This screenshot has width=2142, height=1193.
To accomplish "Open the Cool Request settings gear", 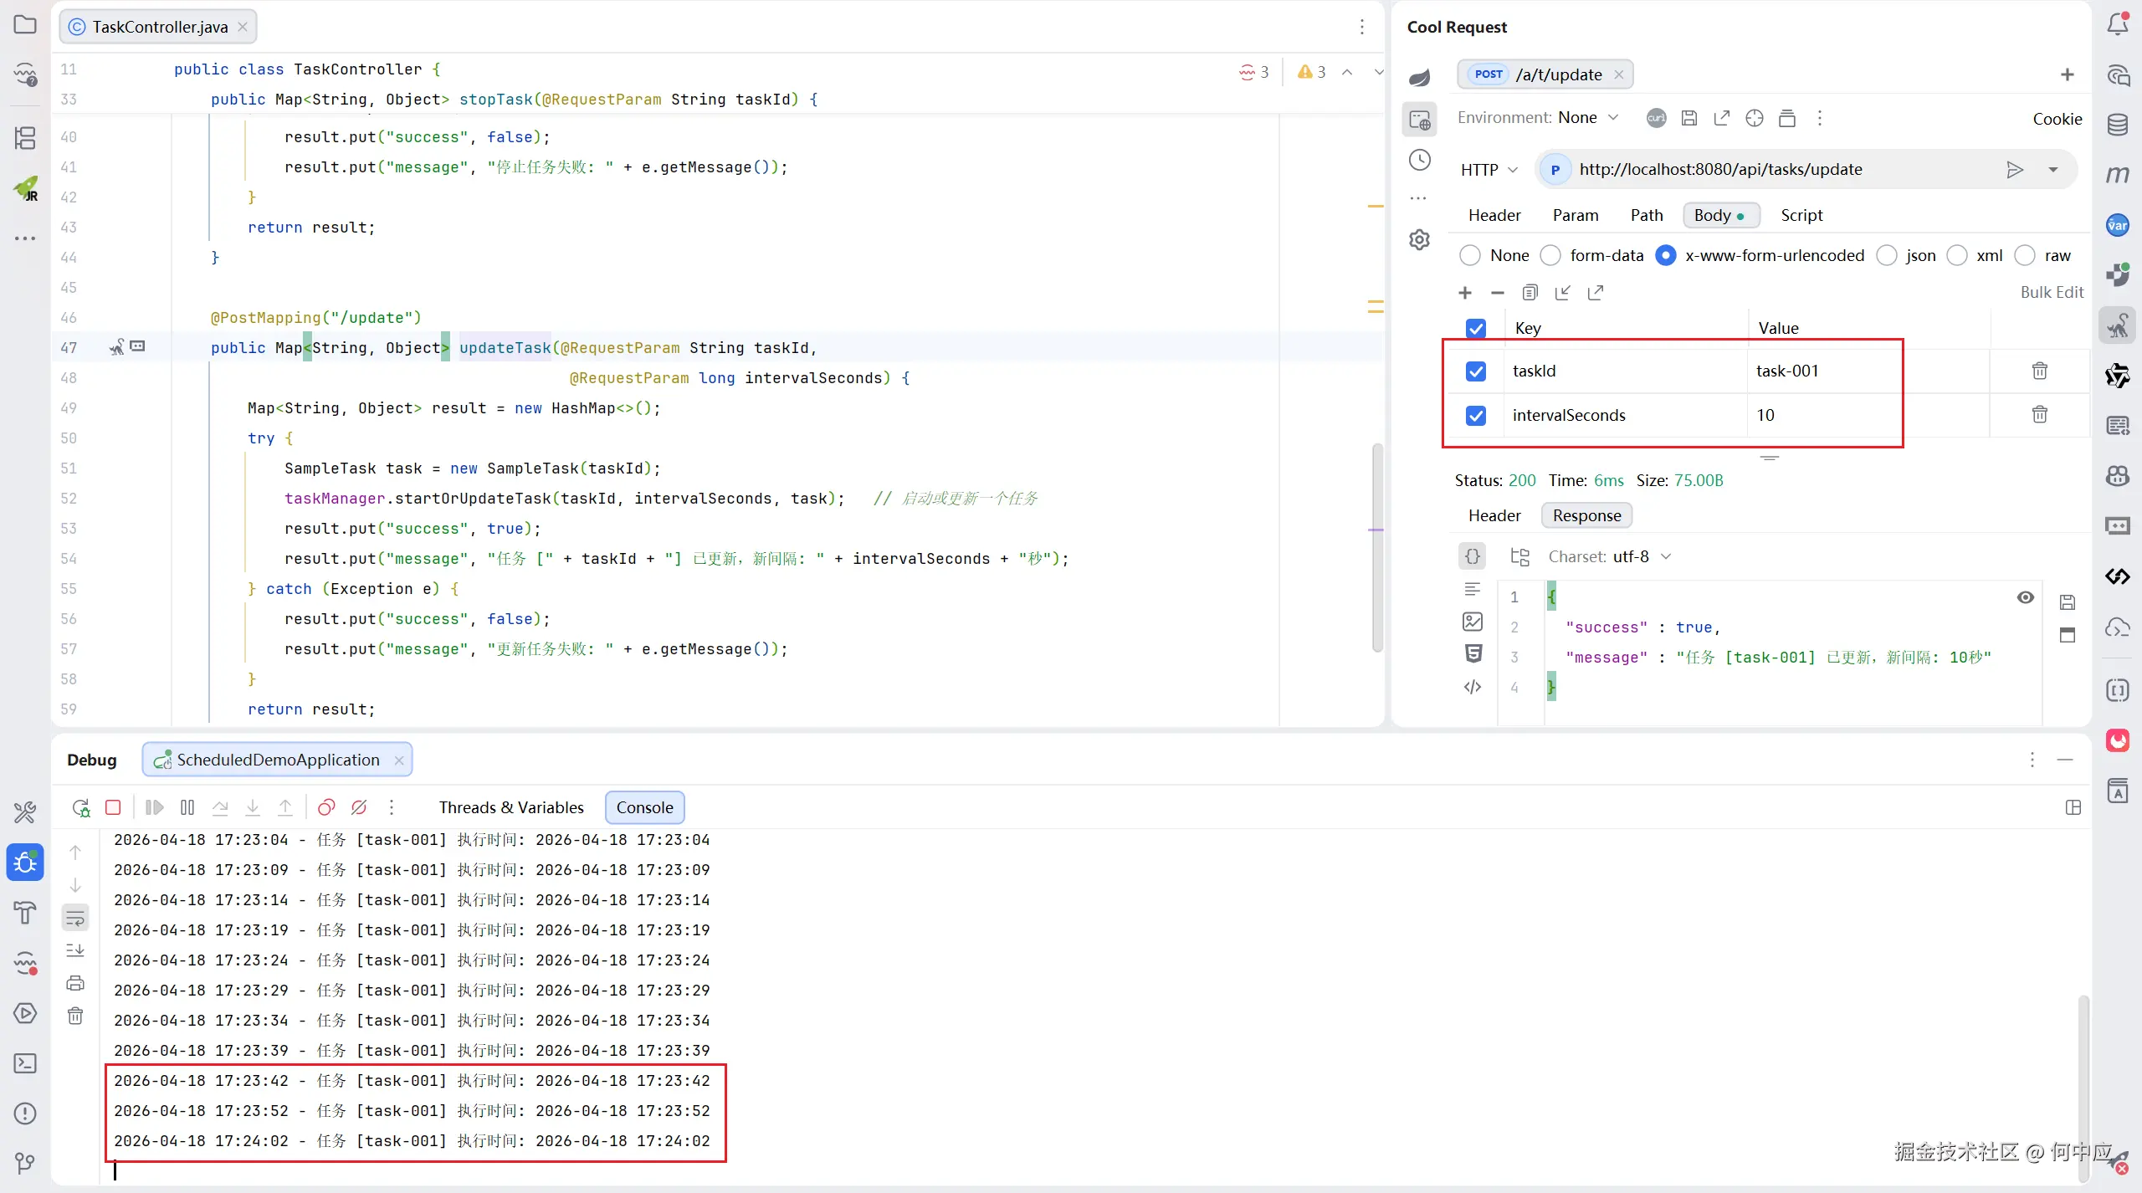I will (1419, 240).
